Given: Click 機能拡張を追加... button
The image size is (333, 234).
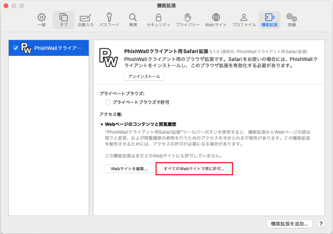Looking at the screenshot, I should (x=289, y=224).
